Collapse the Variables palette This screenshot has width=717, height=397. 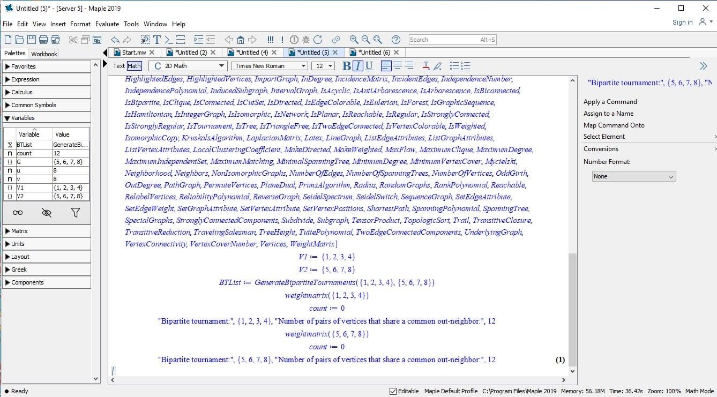[47, 118]
